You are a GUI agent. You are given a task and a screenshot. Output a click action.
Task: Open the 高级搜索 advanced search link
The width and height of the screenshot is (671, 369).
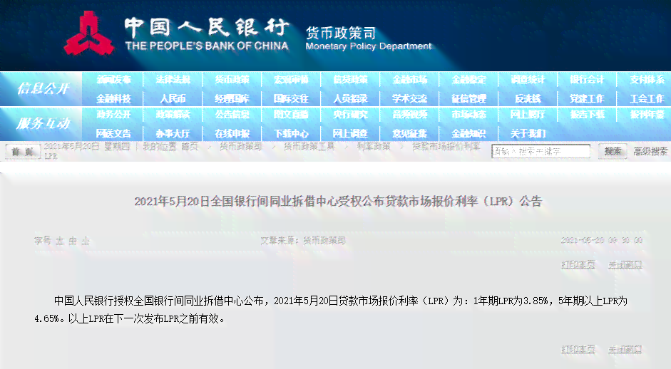tap(650, 151)
